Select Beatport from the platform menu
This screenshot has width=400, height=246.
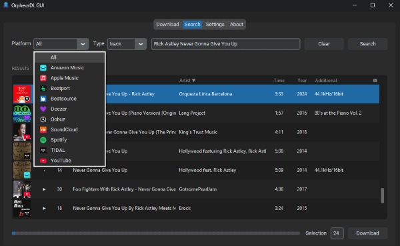point(69,88)
